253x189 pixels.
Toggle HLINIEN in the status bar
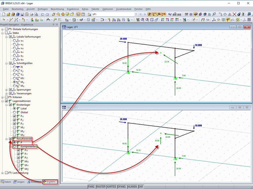click(x=132, y=187)
